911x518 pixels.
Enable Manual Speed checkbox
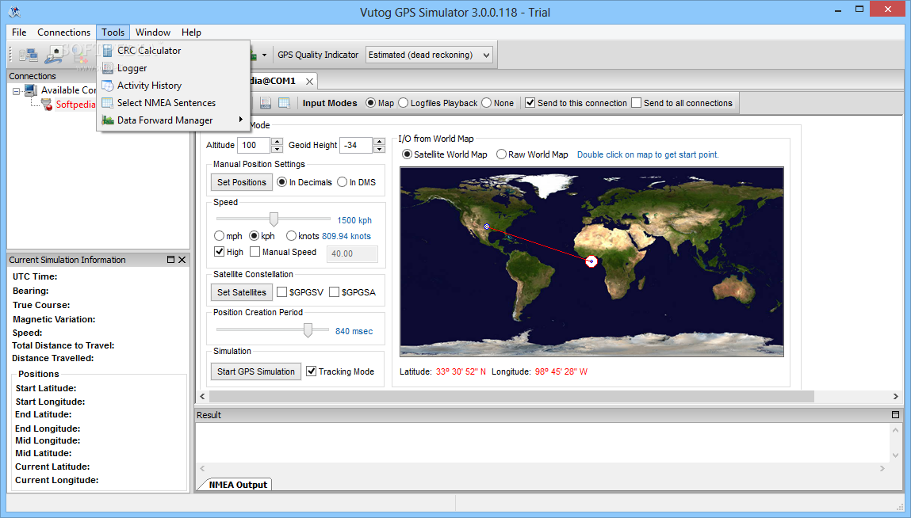255,251
